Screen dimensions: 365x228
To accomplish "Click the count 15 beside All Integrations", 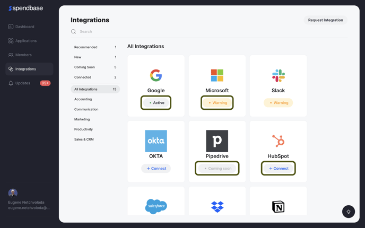I will (115, 89).
